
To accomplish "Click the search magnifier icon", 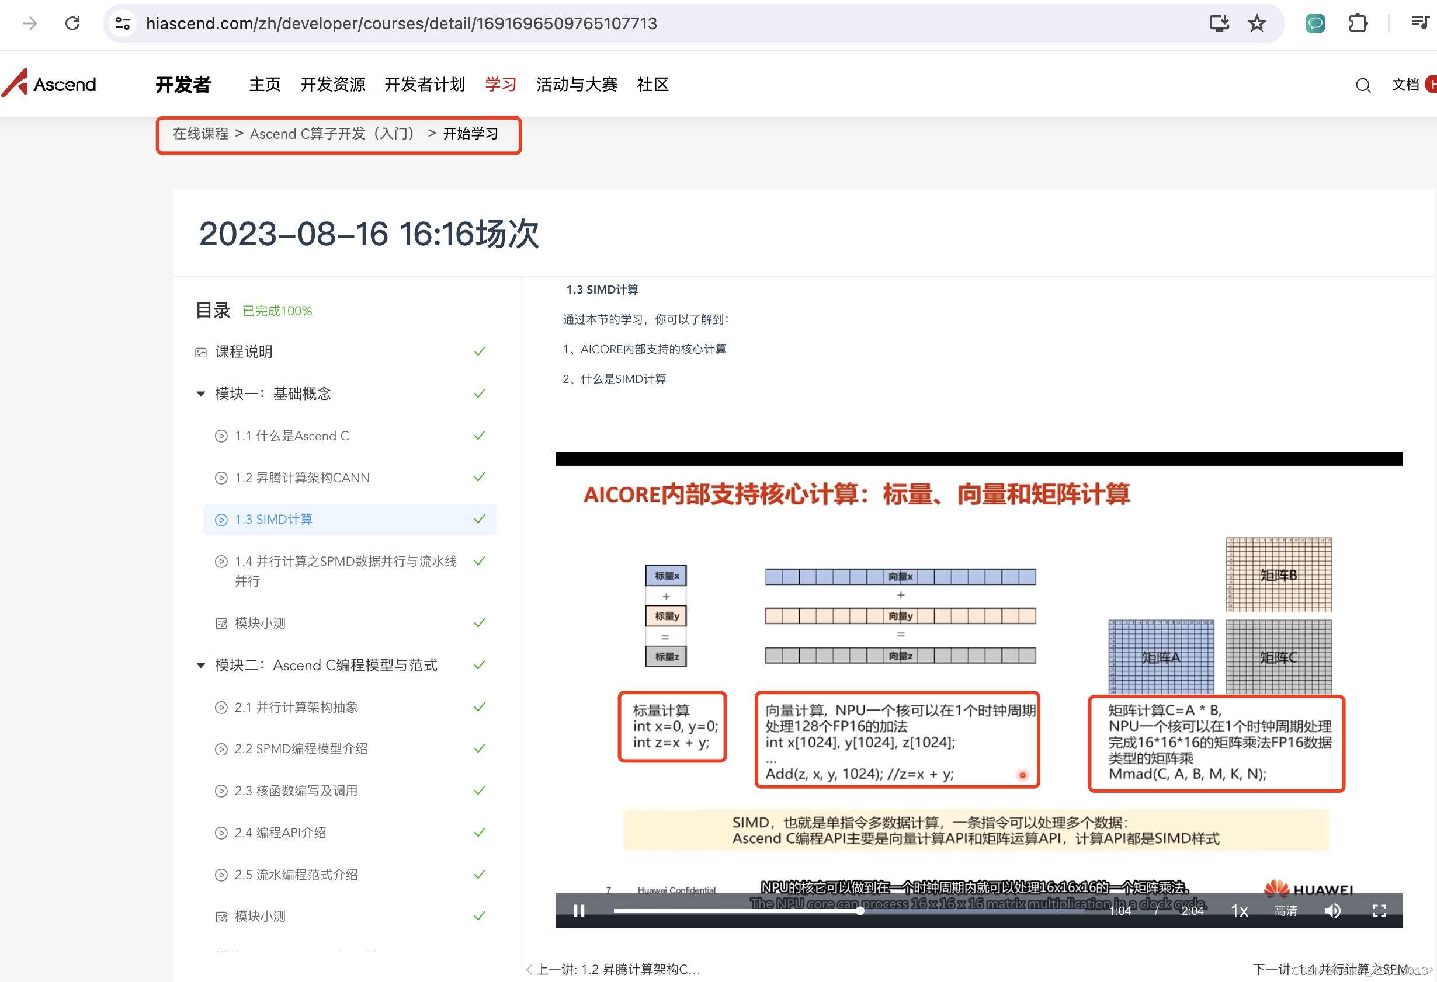I will coord(1363,85).
